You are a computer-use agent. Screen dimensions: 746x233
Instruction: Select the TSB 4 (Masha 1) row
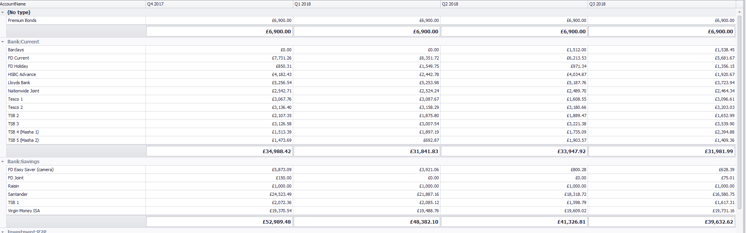[24, 132]
